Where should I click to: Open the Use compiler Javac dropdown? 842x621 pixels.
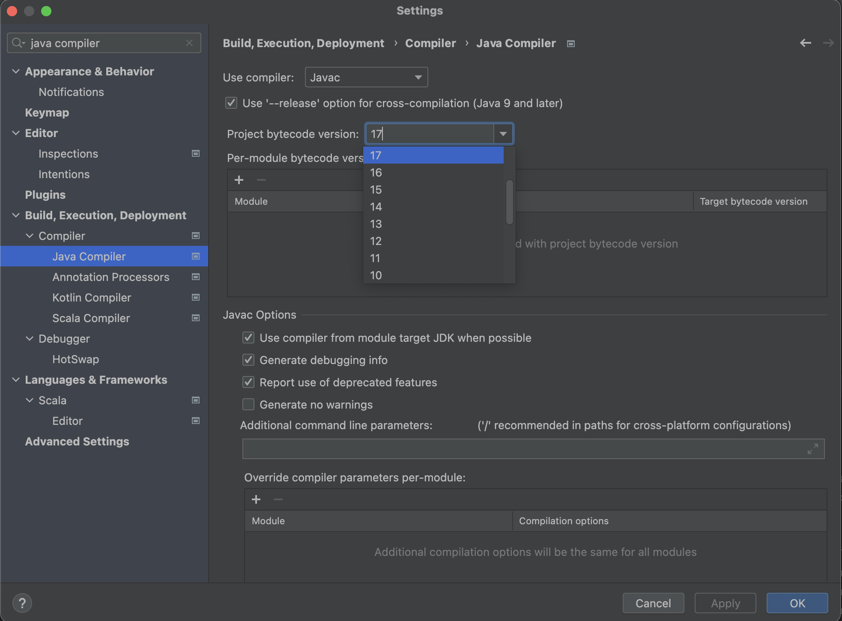coord(366,78)
